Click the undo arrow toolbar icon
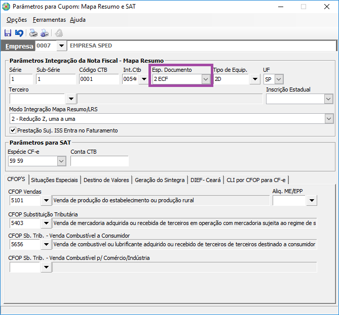Image resolution: width=339 pixels, height=315 pixels. [x=19, y=33]
